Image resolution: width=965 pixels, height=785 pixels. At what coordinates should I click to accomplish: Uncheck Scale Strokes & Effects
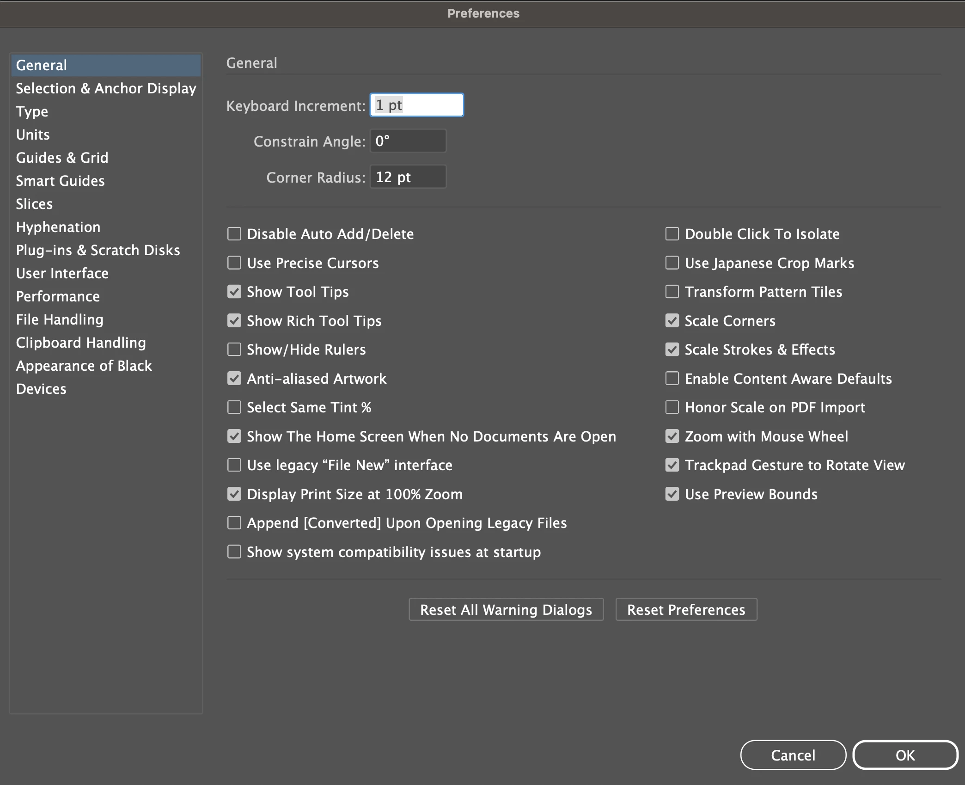[x=672, y=350]
